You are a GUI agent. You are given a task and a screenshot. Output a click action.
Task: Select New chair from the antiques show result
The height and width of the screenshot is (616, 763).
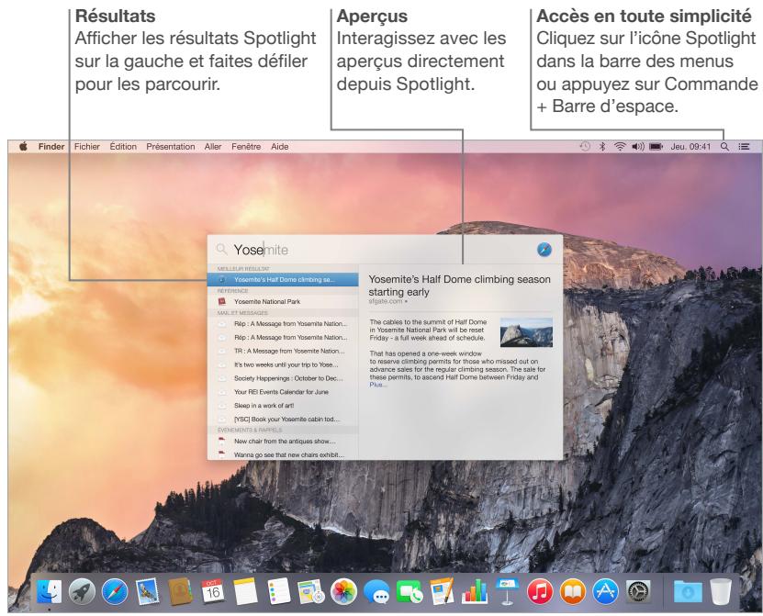[x=283, y=442]
